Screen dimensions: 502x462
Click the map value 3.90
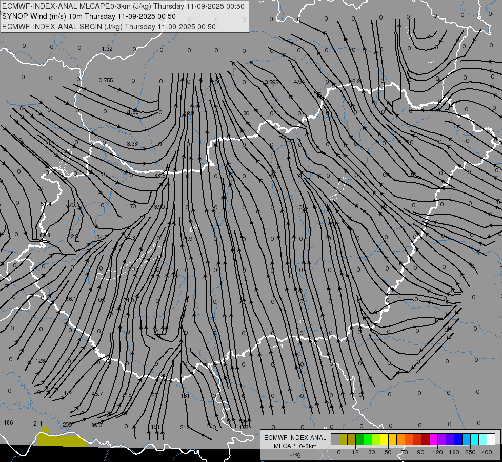[x=159, y=207]
